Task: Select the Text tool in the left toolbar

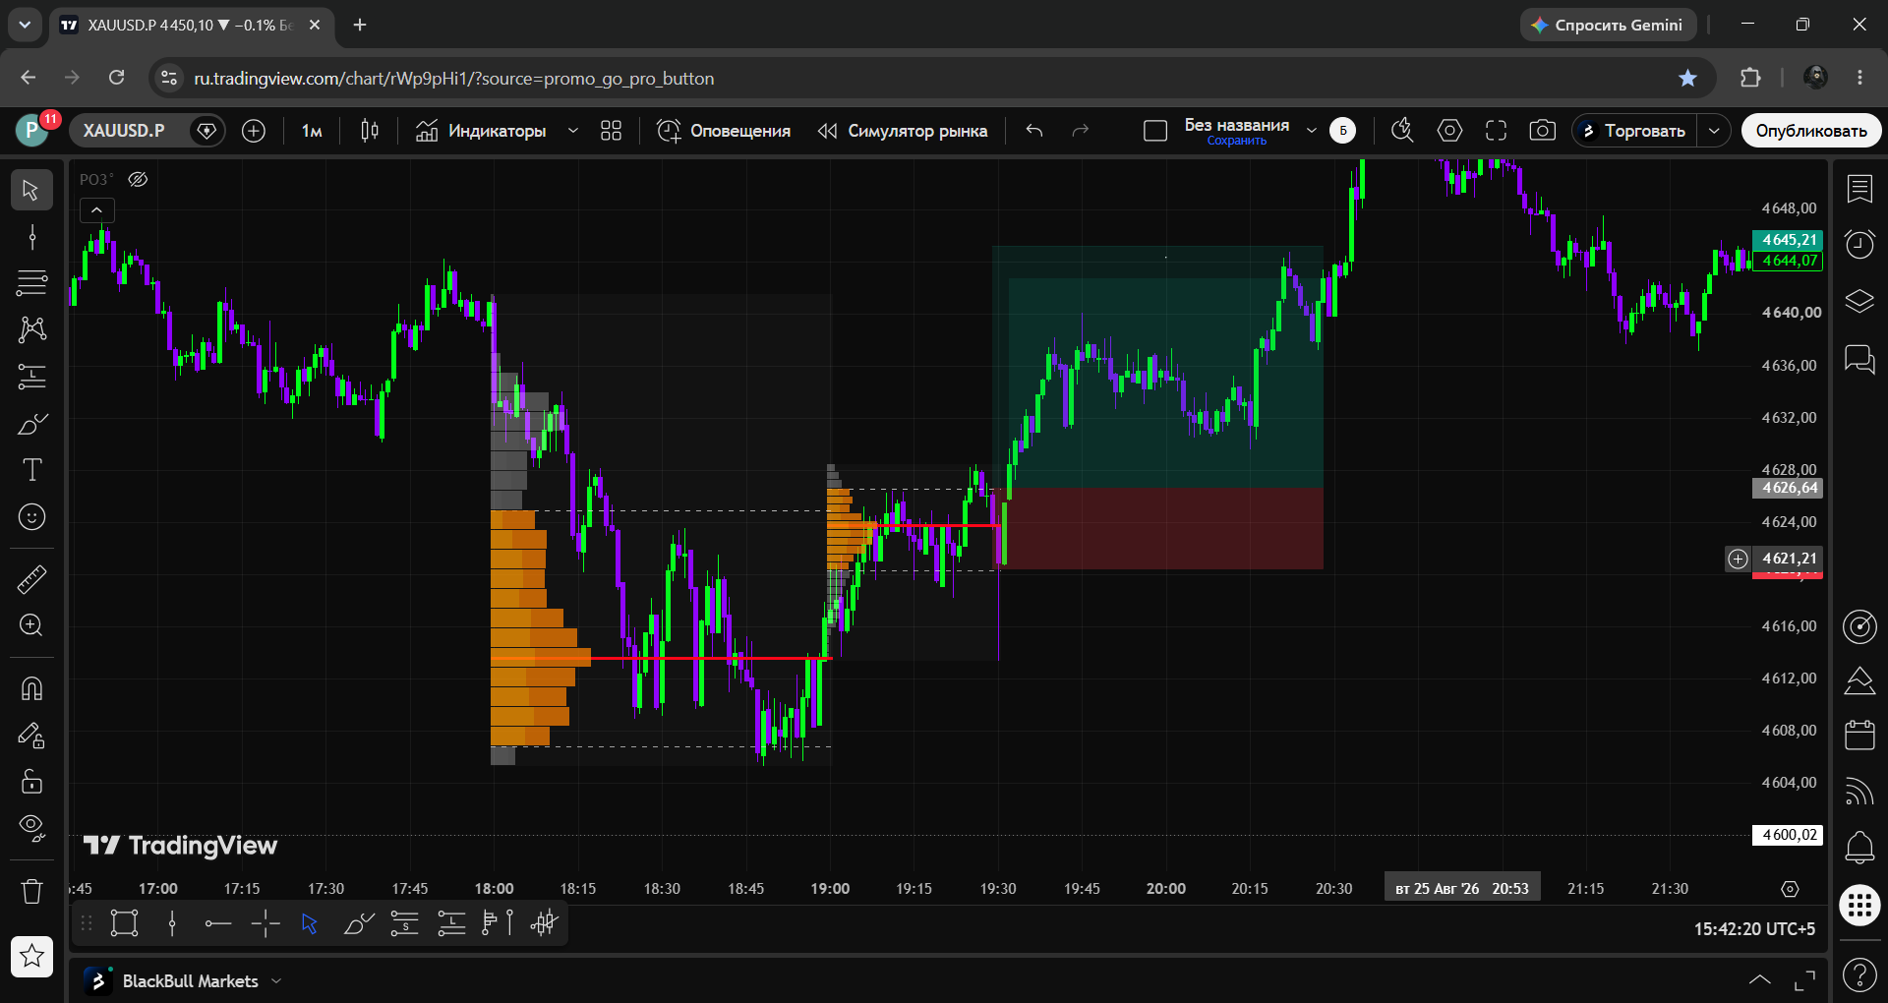Action: (31, 470)
